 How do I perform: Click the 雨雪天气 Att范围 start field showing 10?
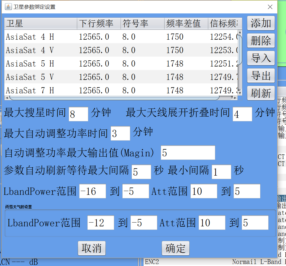pos(212,223)
